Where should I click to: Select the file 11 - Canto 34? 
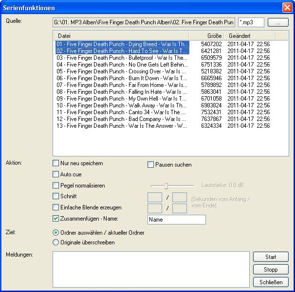coord(122,112)
